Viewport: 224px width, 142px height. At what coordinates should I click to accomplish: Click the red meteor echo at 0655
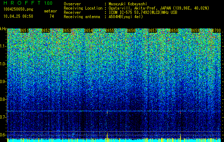coord(107,113)
